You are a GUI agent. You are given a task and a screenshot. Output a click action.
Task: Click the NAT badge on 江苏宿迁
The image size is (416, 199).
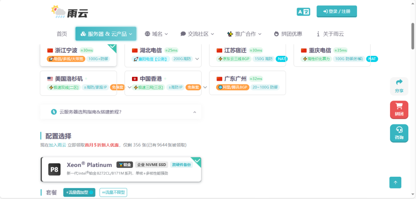pos(281,59)
